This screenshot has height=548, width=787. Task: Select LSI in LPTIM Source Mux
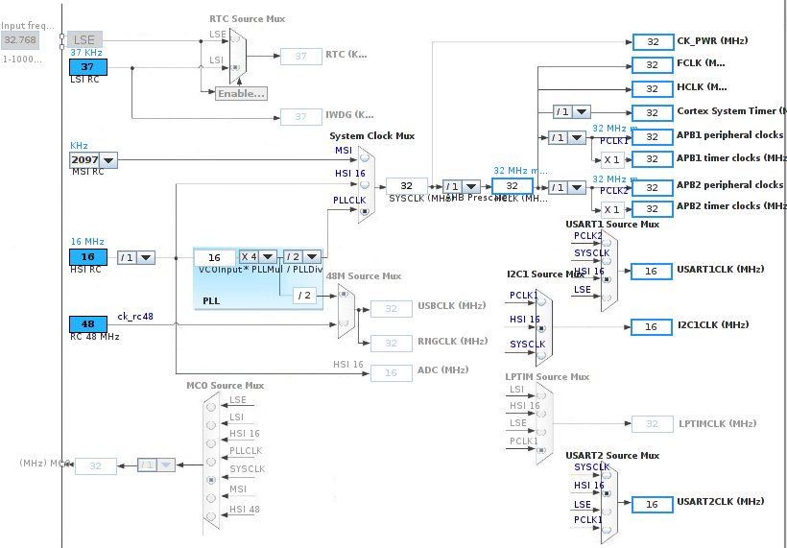pos(541,396)
